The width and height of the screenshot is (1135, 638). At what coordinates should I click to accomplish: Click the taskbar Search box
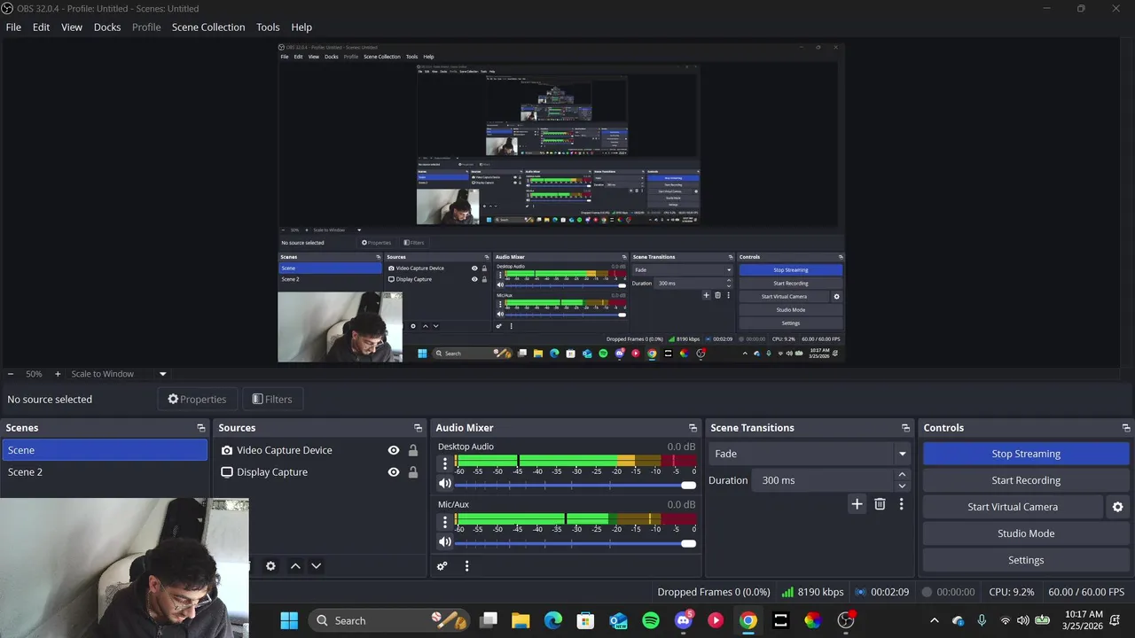[x=390, y=620]
